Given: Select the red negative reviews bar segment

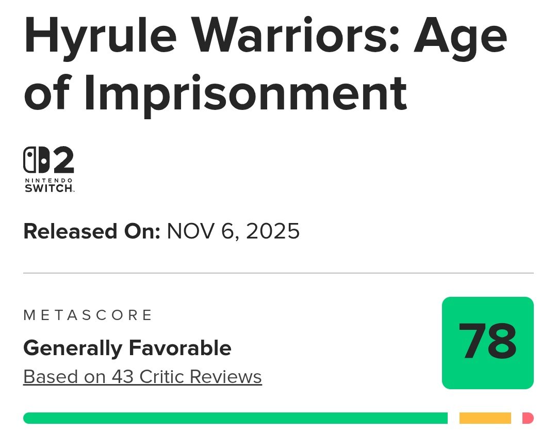Looking at the screenshot, I should coord(528,418).
